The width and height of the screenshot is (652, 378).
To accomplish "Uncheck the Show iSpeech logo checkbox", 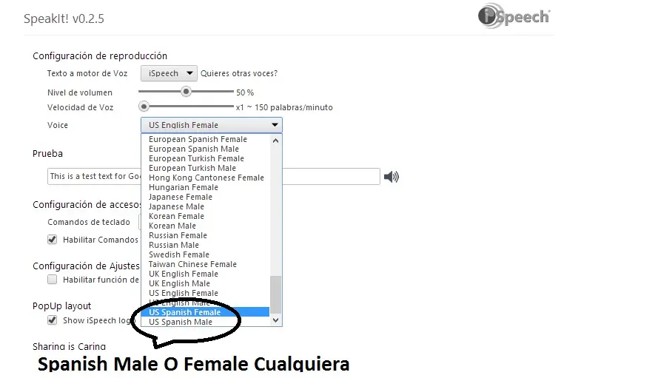I will coord(52,320).
